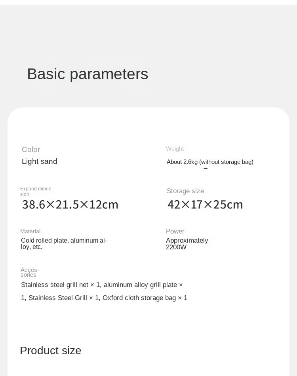Click the 42×17×25cm storage size value
The image size is (297, 376).
coord(205,205)
